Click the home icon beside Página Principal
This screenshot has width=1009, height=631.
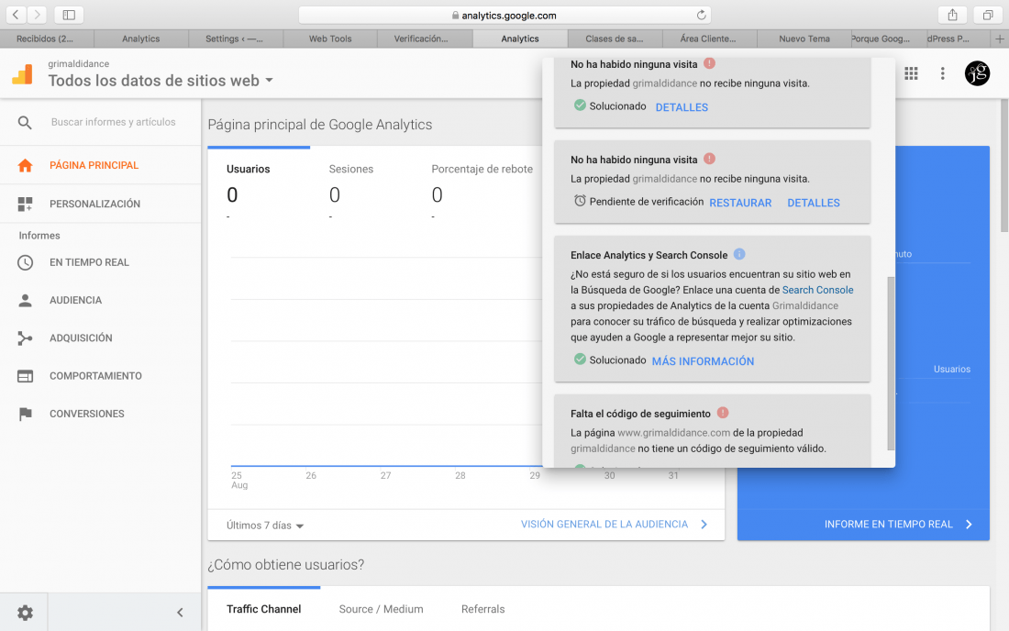pos(25,165)
